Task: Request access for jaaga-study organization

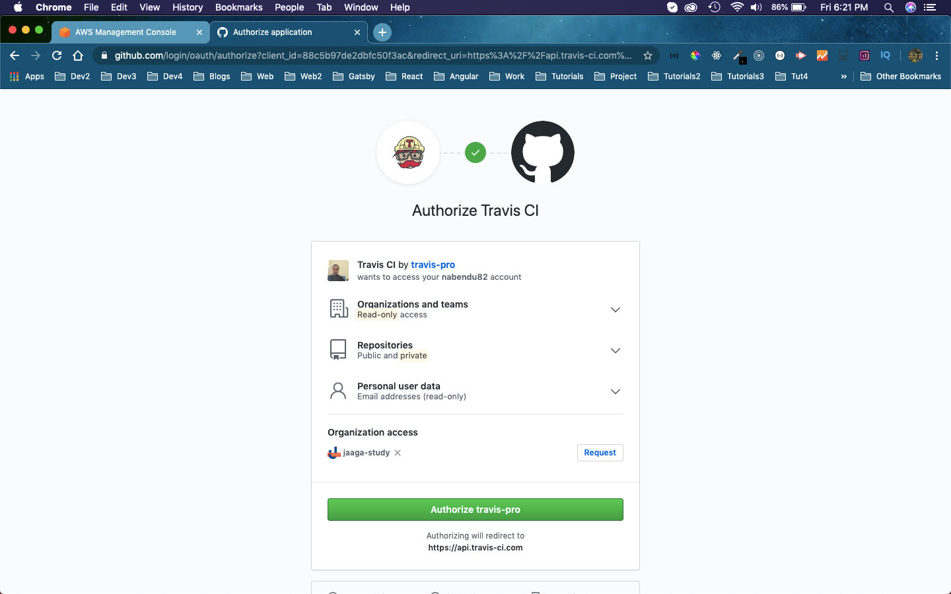Action: 600,453
